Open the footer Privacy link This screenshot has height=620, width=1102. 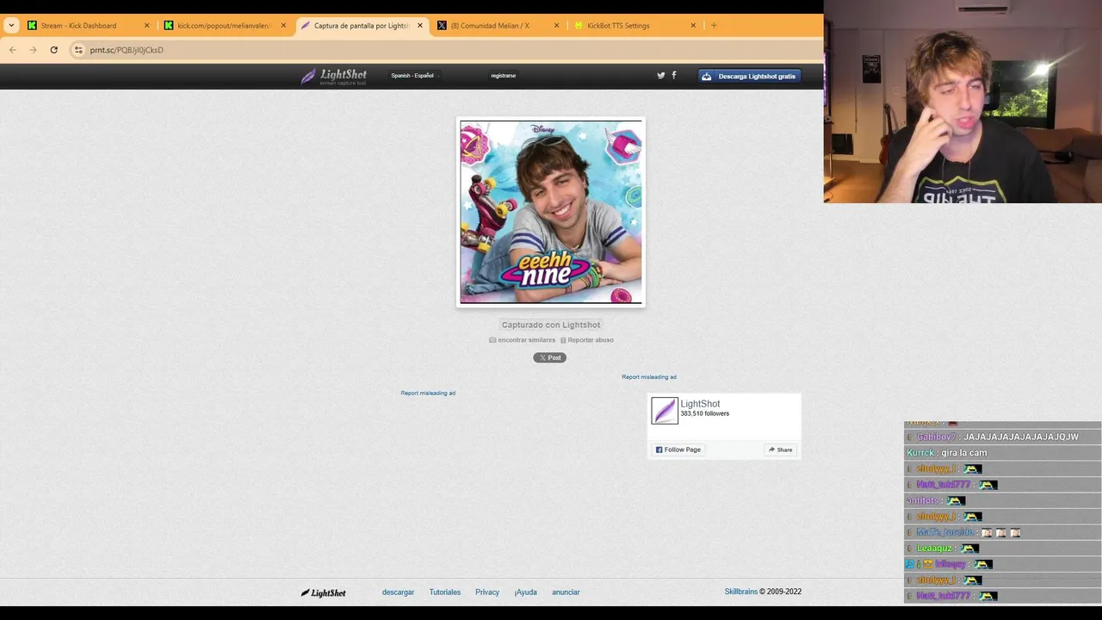coord(487,592)
